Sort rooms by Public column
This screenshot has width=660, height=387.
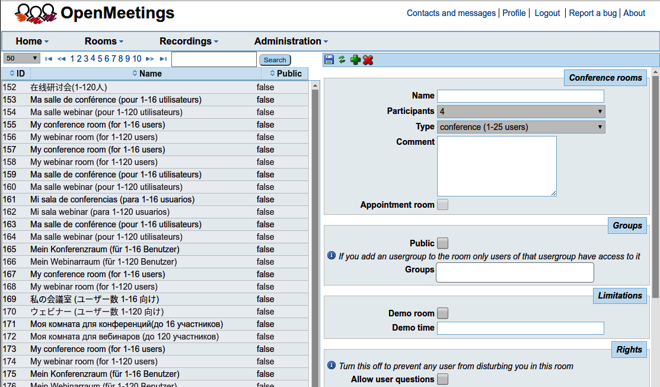coord(286,73)
